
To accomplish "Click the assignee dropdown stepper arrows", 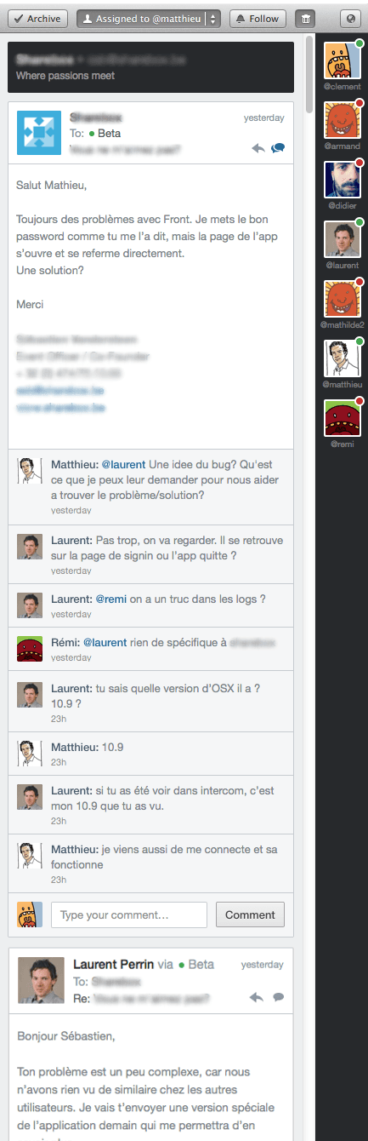I will click(212, 18).
